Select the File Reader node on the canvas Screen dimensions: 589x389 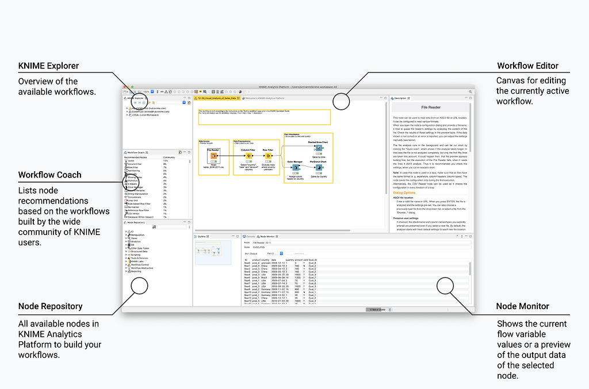coord(213,156)
